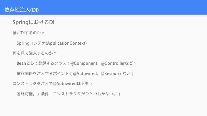The height and width of the screenshot is (116, 207).
Task: Click the question コンストラクタ注入で@Autowiredは不要?
Action: click(x=52, y=84)
